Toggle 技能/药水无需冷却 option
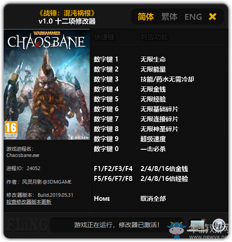This screenshot has height=242, width=232. (167, 79)
